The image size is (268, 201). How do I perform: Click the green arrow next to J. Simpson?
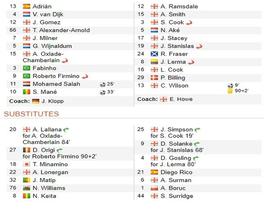click(x=198, y=130)
